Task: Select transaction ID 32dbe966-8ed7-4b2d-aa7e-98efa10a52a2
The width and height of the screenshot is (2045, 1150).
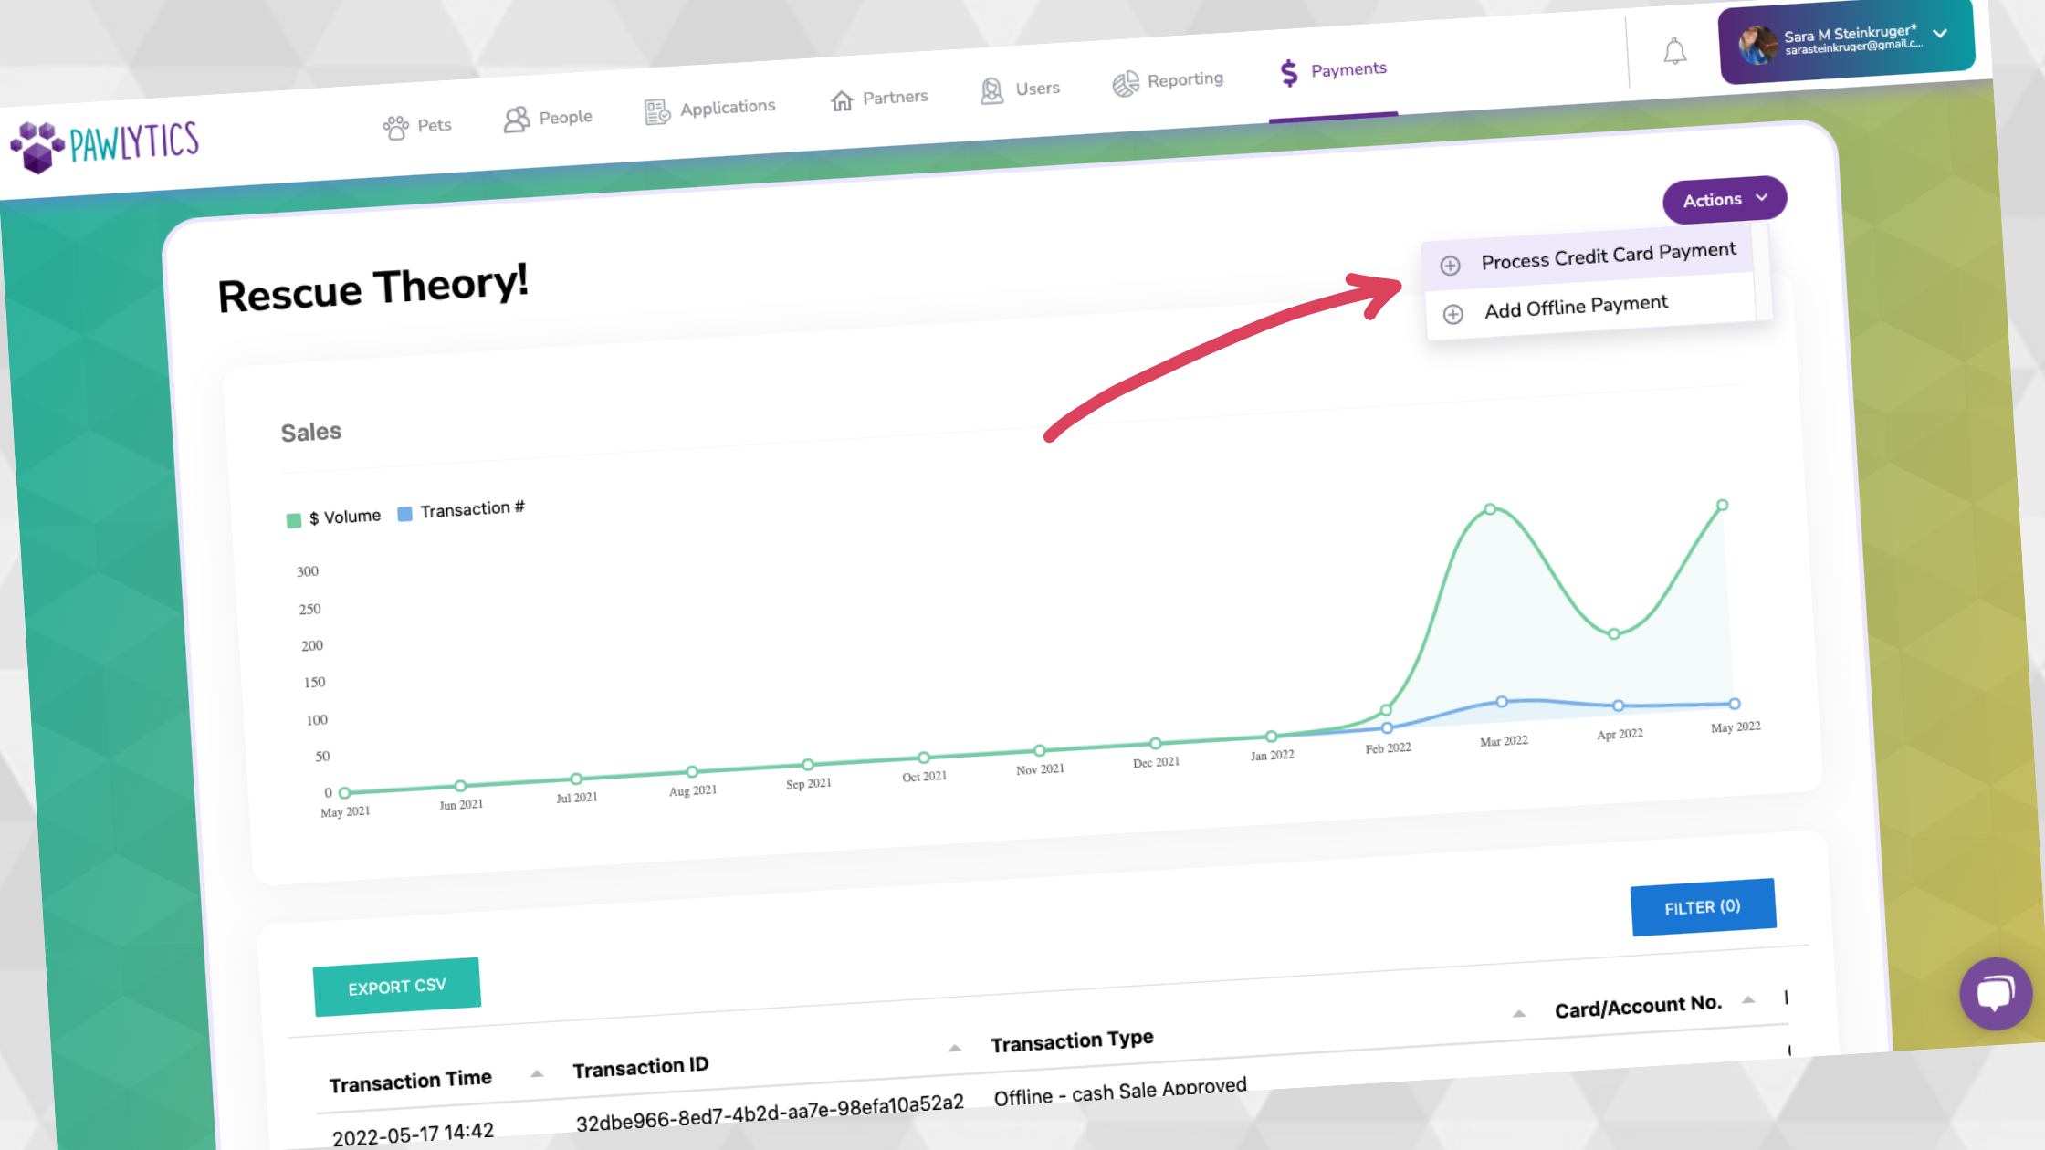Action: tap(770, 1113)
